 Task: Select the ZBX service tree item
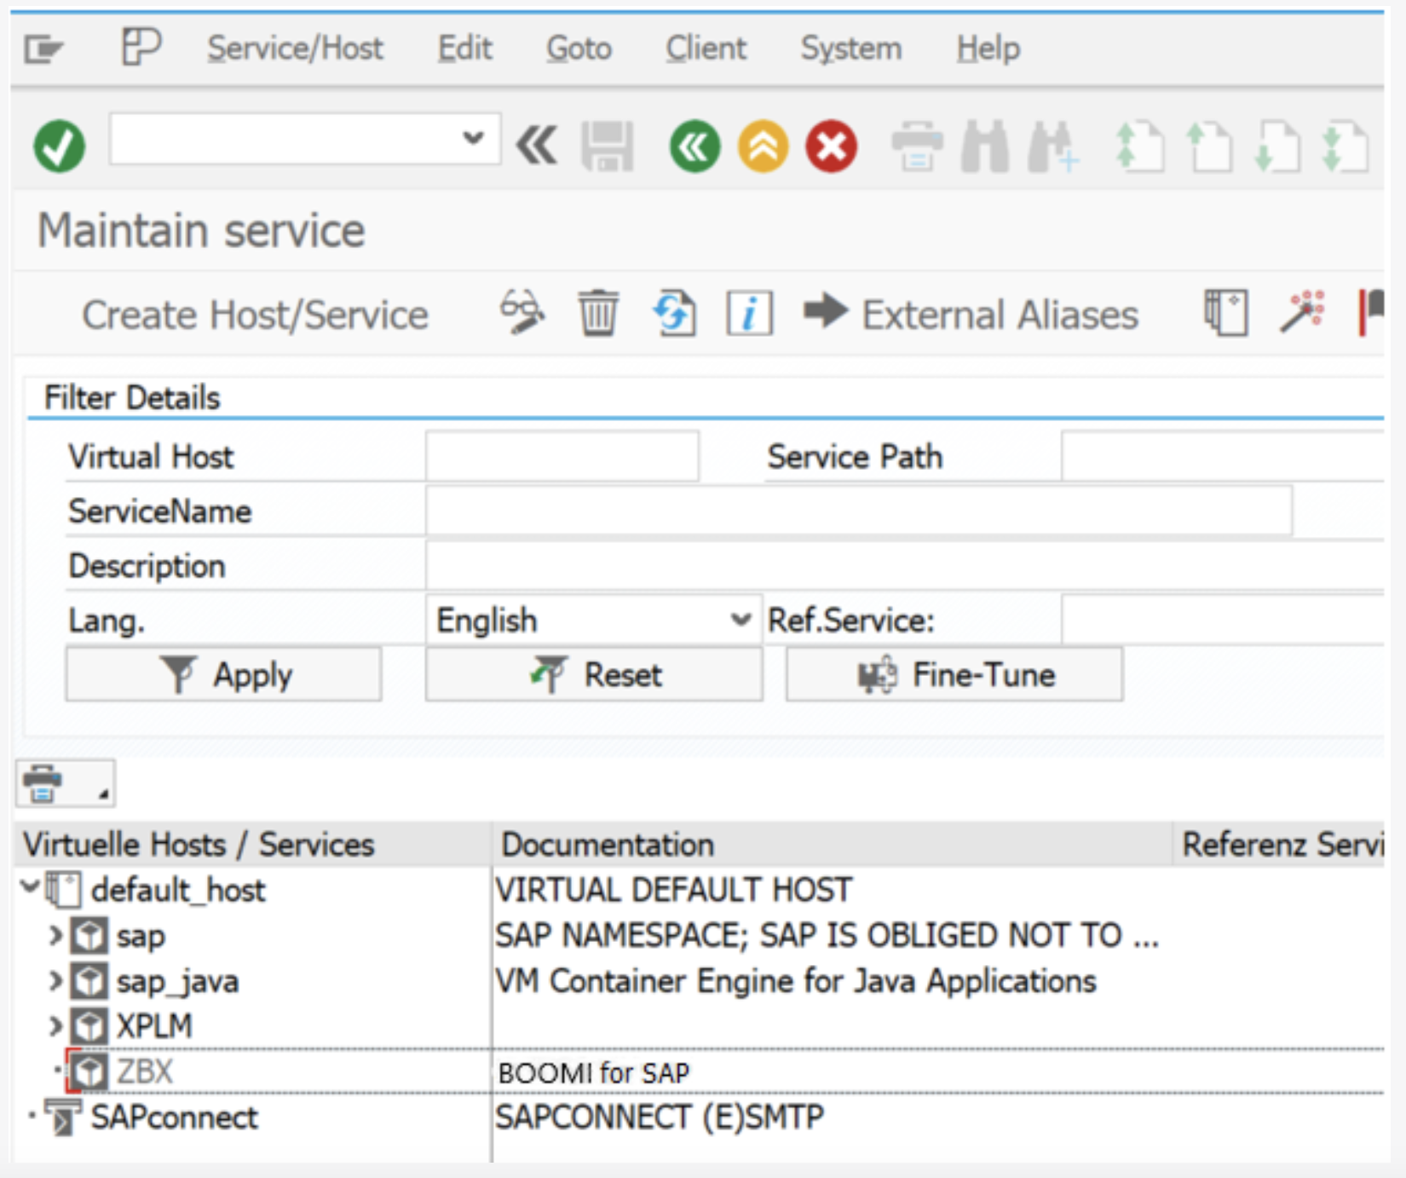[x=145, y=1071]
